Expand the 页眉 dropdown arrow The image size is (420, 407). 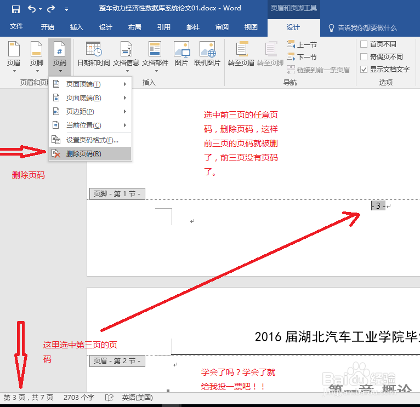(x=14, y=71)
